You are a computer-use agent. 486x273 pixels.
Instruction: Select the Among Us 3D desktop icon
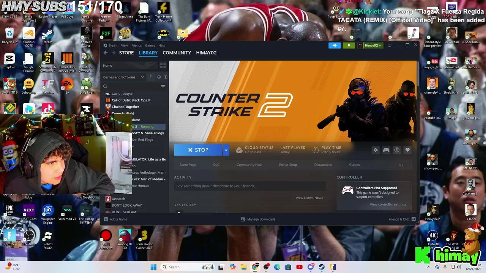pyautogui.click(x=125, y=240)
